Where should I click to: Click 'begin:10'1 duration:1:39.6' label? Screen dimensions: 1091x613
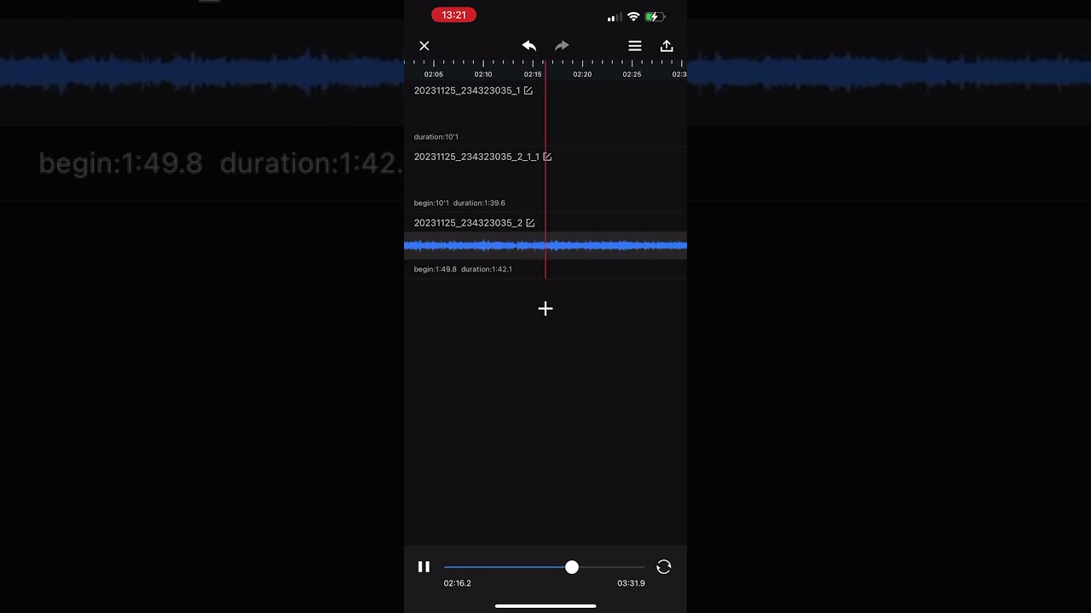pyautogui.click(x=459, y=203)
